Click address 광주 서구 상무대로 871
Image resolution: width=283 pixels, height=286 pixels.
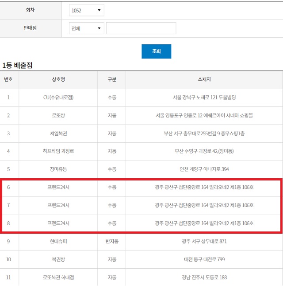pyautogui.click(x=204, y=242)
